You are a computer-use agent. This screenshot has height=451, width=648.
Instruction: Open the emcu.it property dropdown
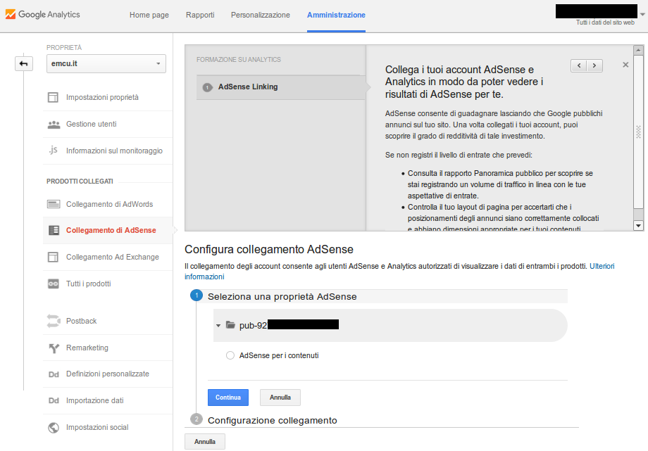106,63
